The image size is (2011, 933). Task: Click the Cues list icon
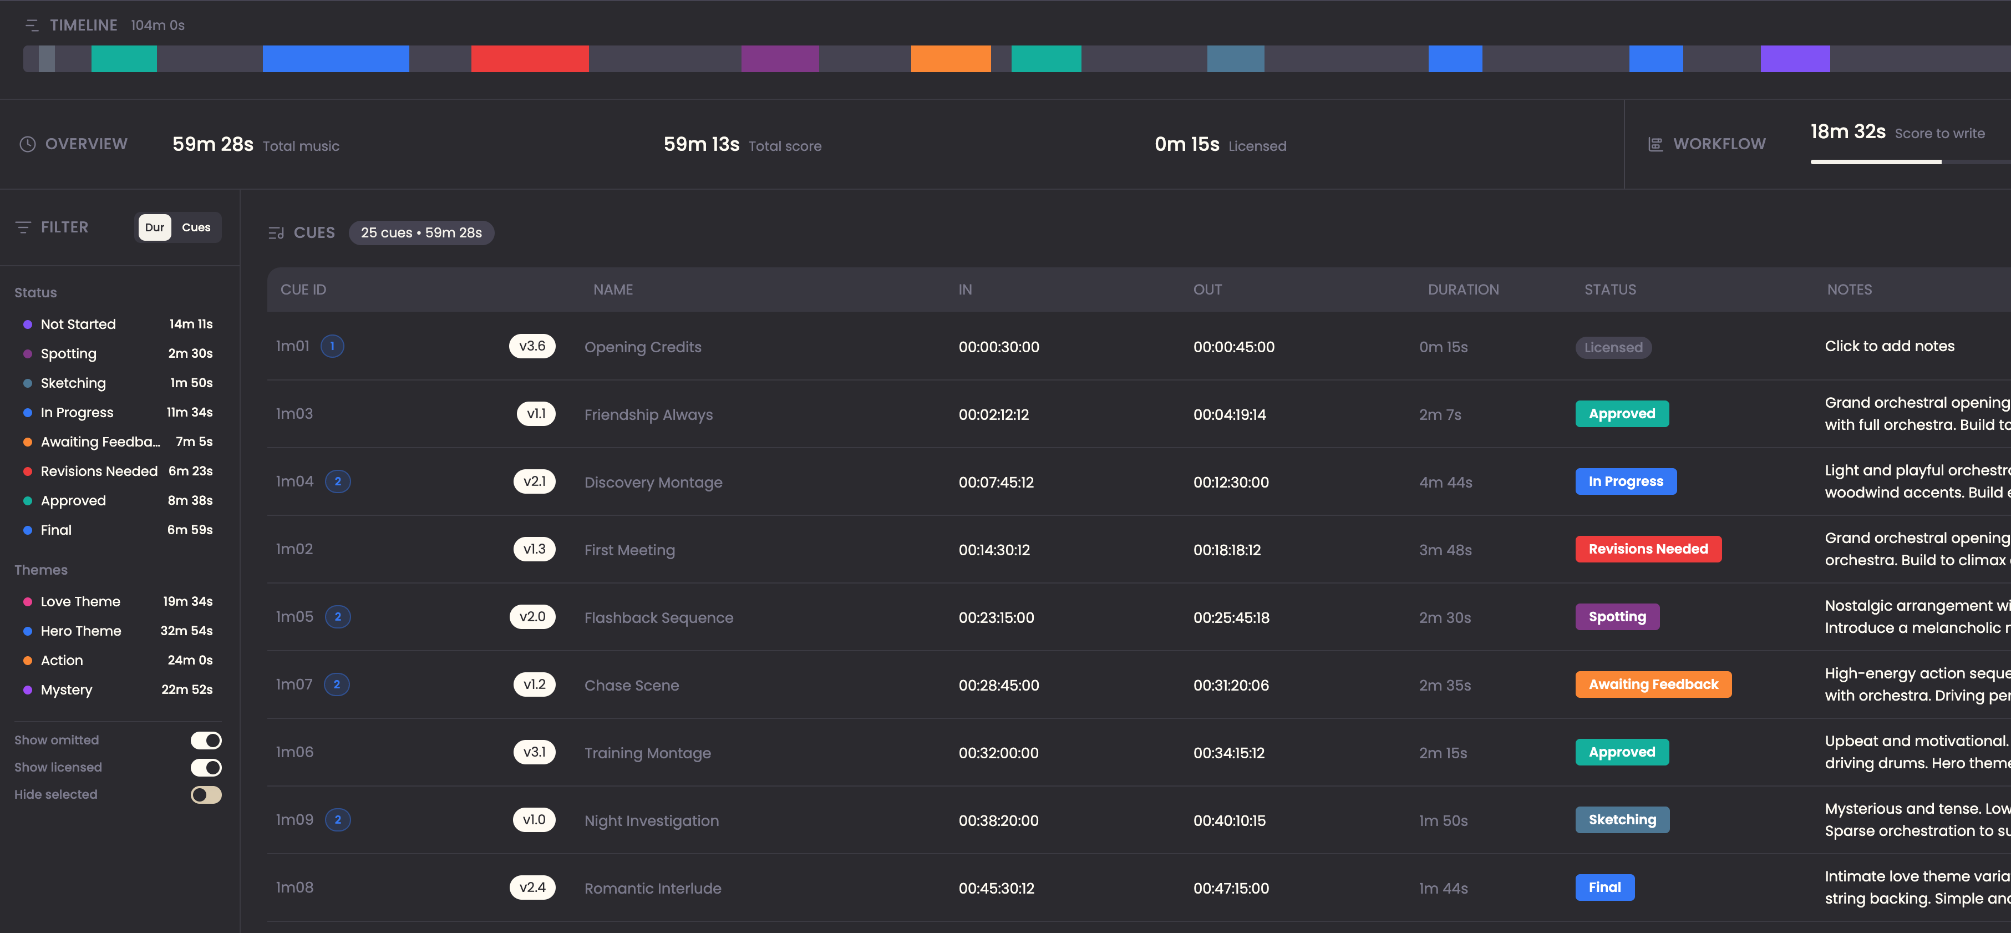click(x=276, y=232)
